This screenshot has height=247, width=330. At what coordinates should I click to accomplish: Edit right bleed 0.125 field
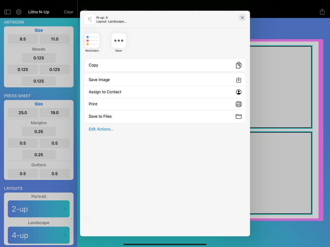54,69
